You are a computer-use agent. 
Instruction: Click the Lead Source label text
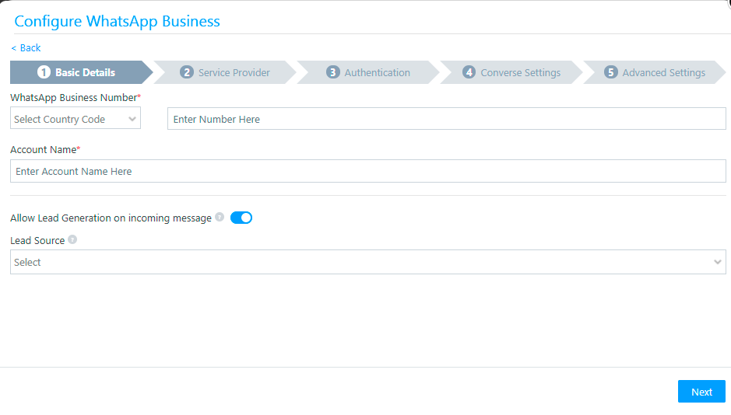(37, 241)
